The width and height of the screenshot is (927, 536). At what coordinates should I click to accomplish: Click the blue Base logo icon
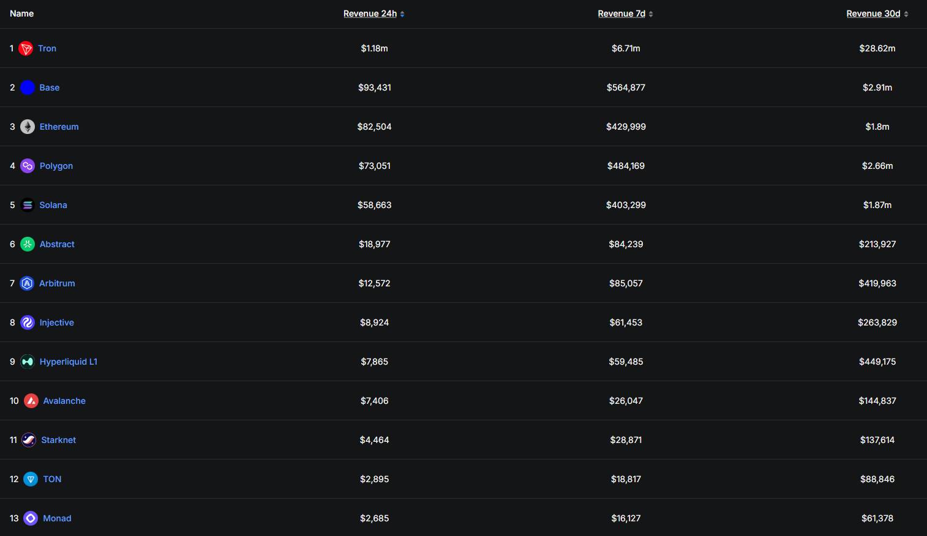point(28,87)
